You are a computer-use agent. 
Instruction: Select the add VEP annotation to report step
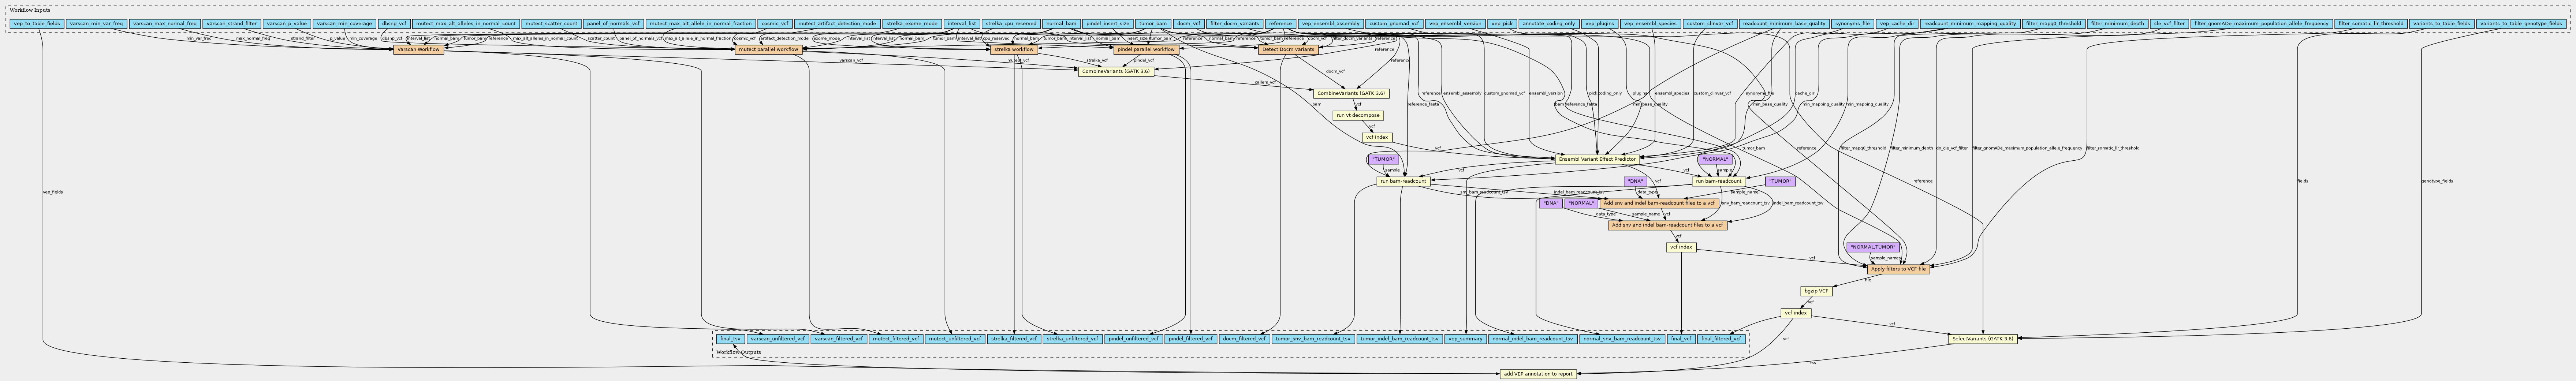pos(1538,374)
